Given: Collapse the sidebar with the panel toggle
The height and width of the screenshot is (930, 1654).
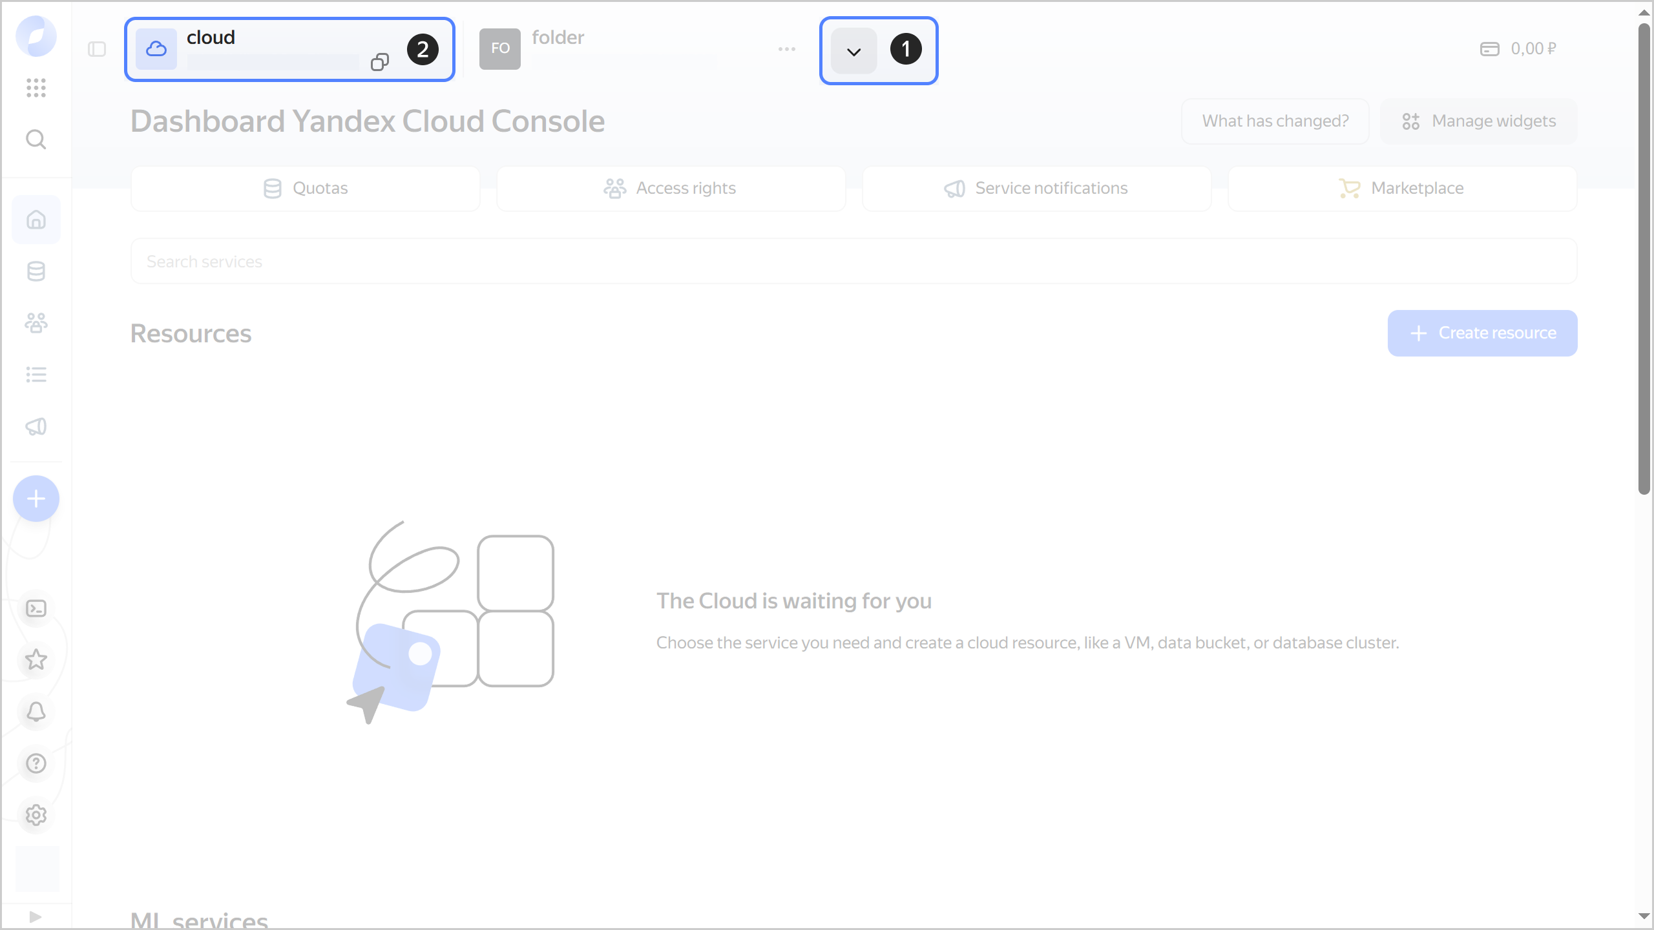Looking at the screenshot, I should (x=97, y=48).
